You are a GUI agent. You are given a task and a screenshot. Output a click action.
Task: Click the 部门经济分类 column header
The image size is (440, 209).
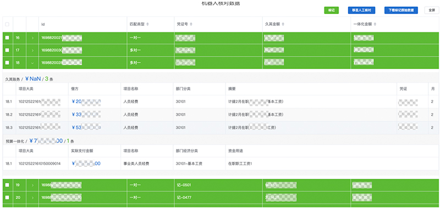[x=186, y=151]
